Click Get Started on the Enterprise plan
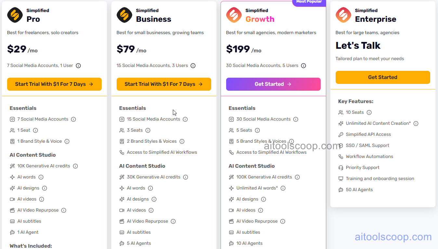This screenshot has width=438, height=249. click(x=383, y=77)
